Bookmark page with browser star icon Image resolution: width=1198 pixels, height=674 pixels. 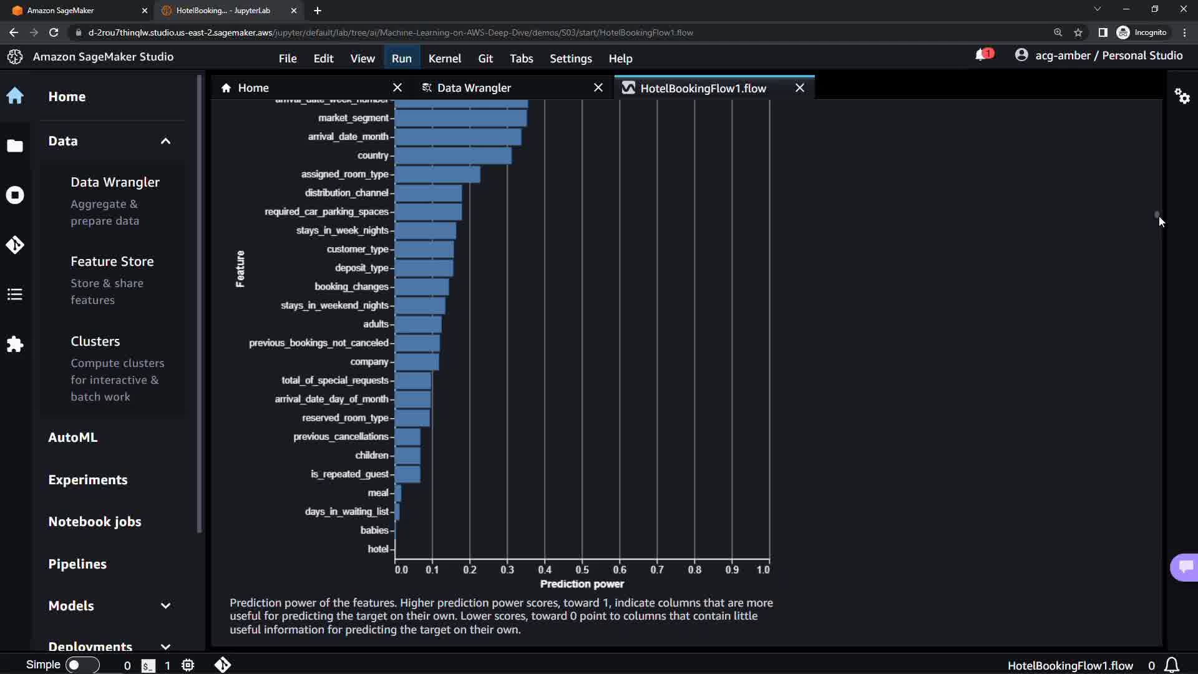coord(1078,32)
